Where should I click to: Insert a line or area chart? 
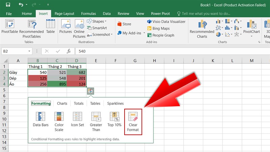(219, 28)
